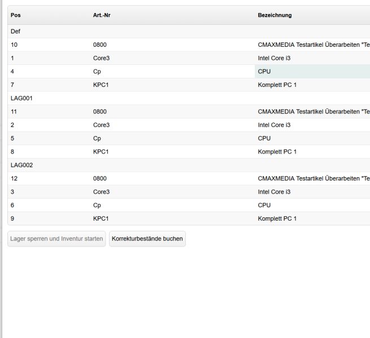Select the LAG001 group row
This screenshot has width=370, height=338.
pos(189,98)
